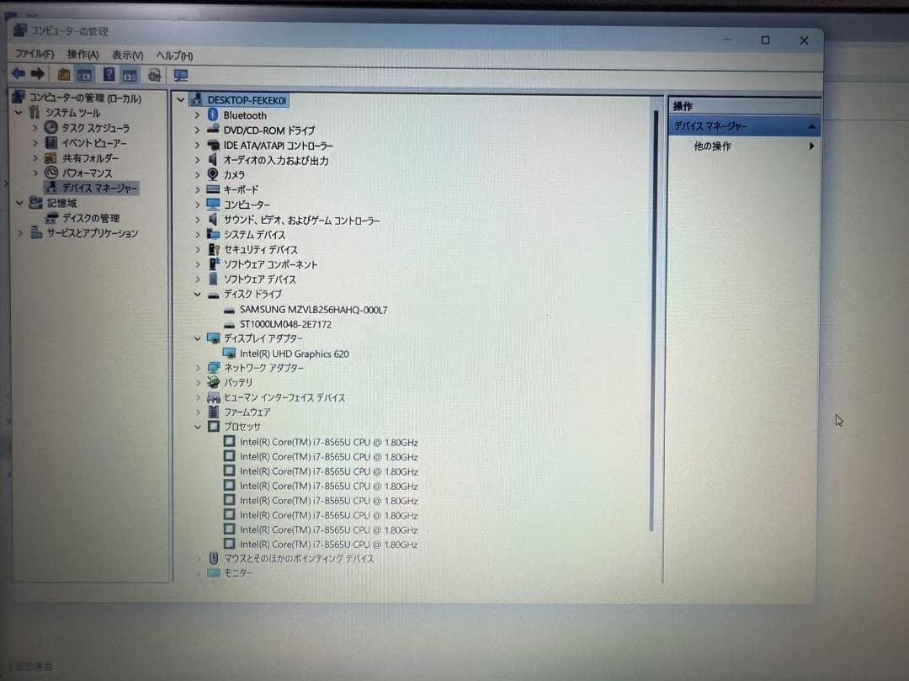
Task: Select the Bluetooth device icon in Device Manager
Action: click(211, 115)
